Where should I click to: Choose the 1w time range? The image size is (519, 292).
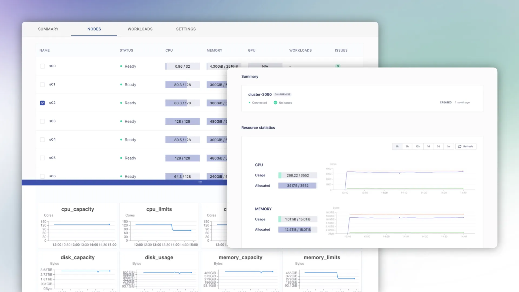point(449,147)
